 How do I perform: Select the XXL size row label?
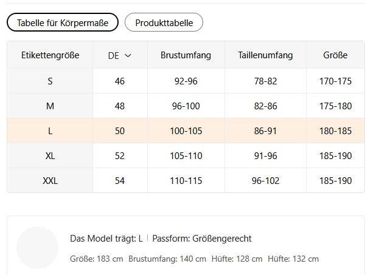click(50, 180)
